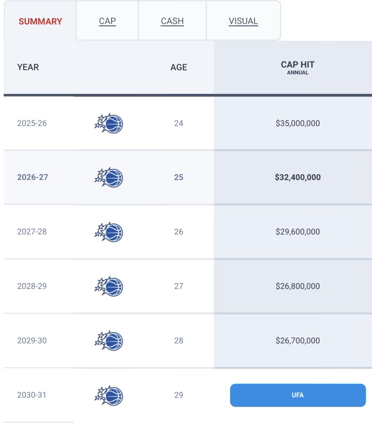372x423 pixels.
Task: Click the AGE column header
Action: [x=179, y=67]
